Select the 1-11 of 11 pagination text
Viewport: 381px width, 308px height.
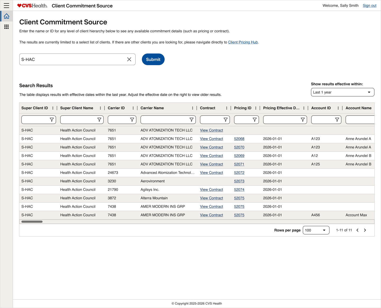pos(344,230)
